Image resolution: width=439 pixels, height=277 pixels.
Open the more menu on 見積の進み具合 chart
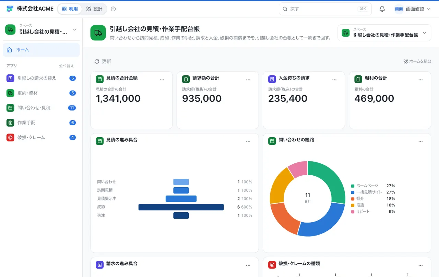(248, 141)
